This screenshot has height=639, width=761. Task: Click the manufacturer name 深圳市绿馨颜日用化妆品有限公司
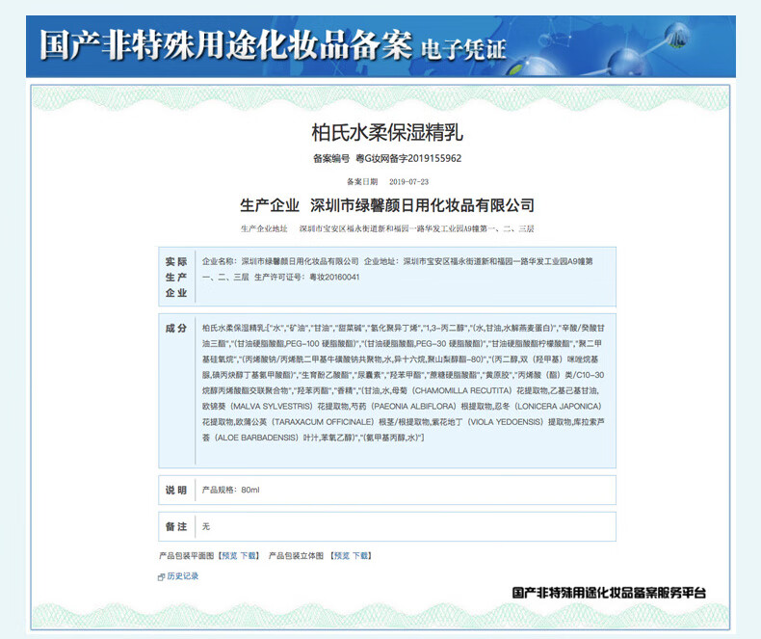click(421, 205)
